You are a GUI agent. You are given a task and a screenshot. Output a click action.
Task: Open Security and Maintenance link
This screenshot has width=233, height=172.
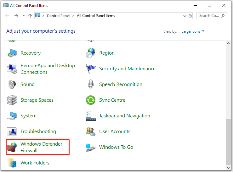(127, 69)
